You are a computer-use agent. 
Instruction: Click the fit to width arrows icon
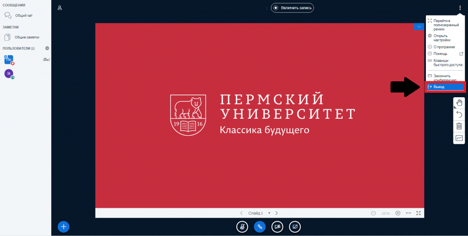pyautogui.click(x=408, y=213)
